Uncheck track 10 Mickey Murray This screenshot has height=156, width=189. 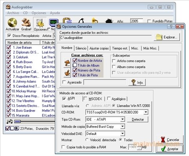[9, 91]
